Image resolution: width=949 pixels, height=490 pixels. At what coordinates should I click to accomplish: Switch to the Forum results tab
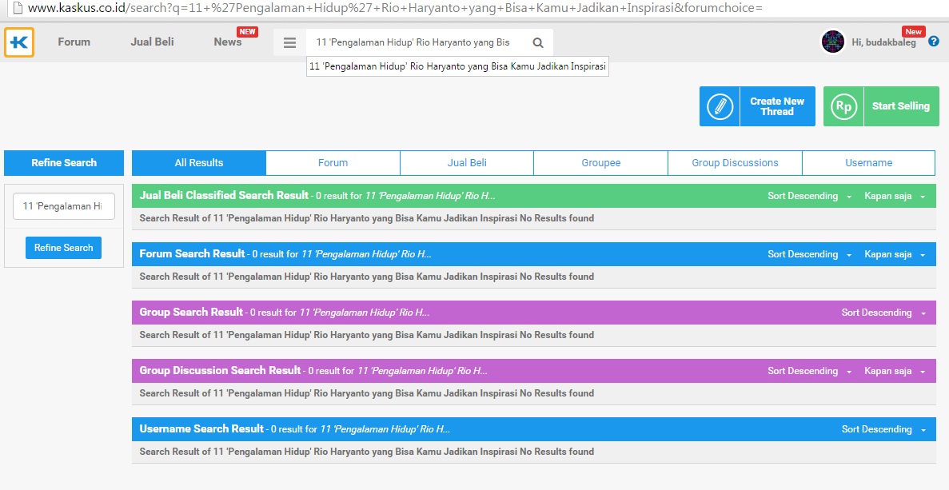(x=333, y=163)
